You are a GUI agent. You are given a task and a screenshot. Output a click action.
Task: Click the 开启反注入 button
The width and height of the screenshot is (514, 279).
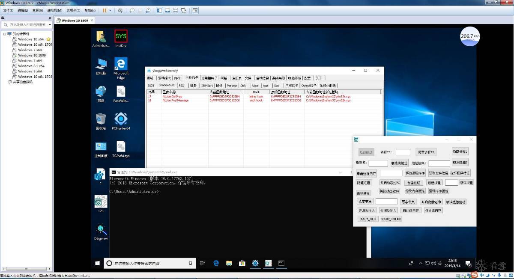pos(367,210)
